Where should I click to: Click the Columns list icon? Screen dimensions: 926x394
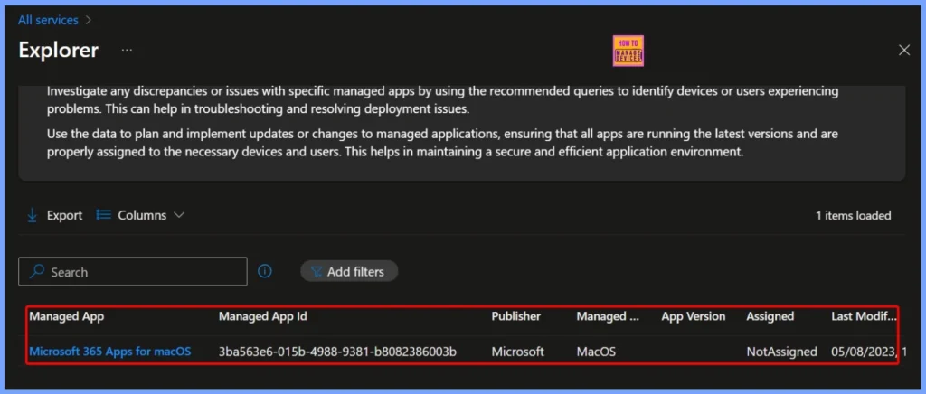(x=104, y=215)
